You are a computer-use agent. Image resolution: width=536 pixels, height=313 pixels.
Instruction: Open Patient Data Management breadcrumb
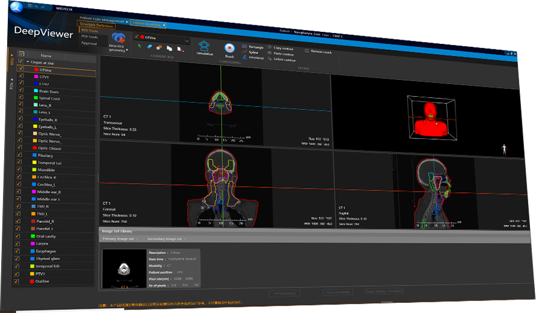102,20
